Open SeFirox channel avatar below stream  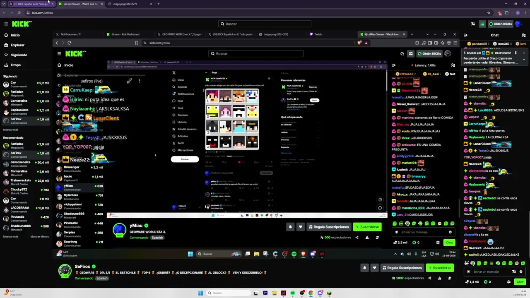coord(65,271)
